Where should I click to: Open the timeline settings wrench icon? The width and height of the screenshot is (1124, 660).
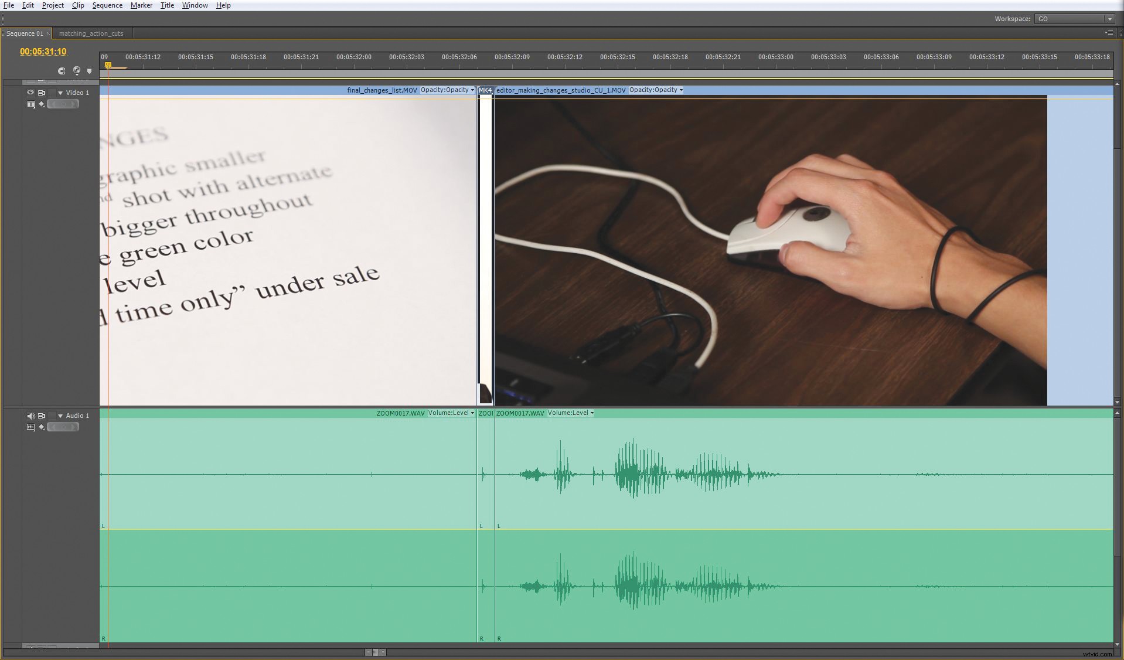(77, 71)
